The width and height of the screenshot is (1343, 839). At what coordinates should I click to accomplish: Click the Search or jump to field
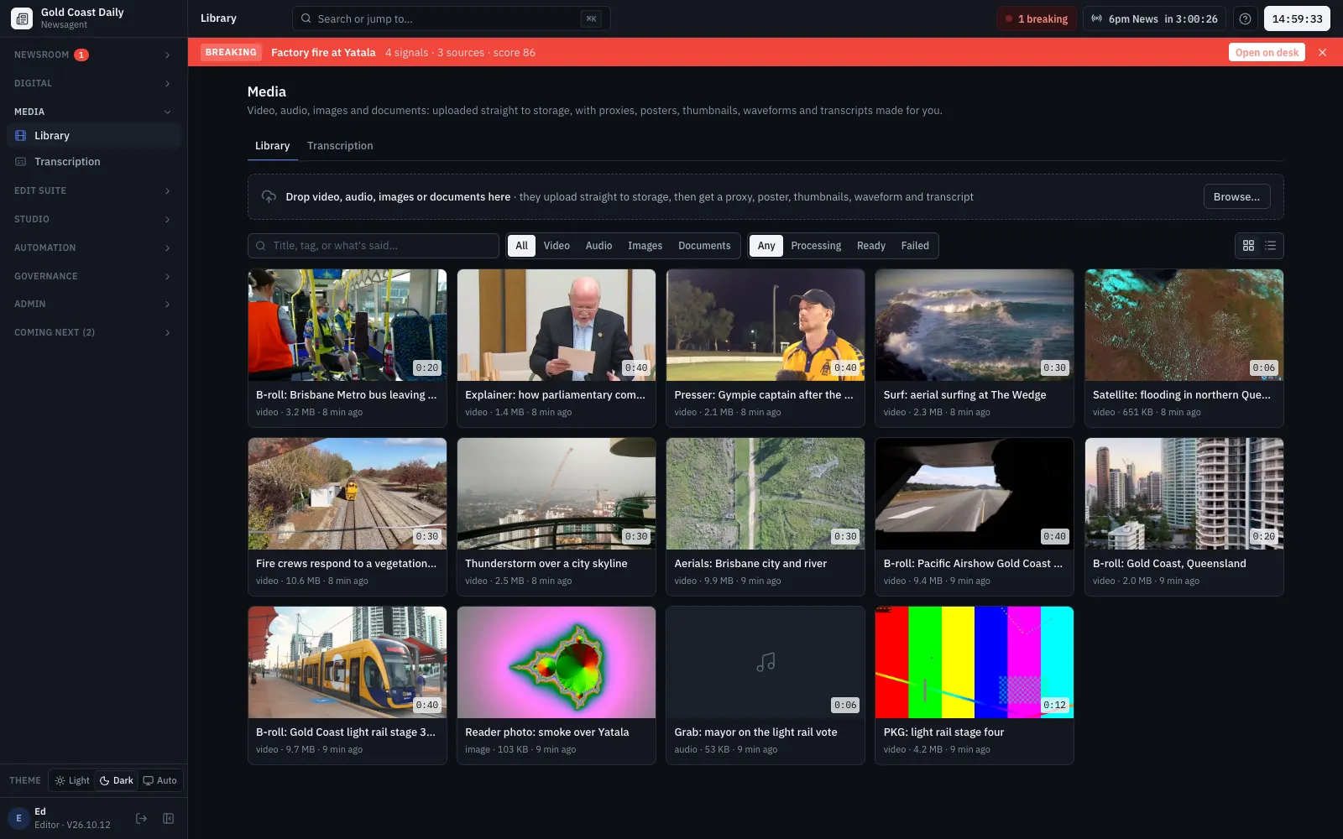(451, 18)
